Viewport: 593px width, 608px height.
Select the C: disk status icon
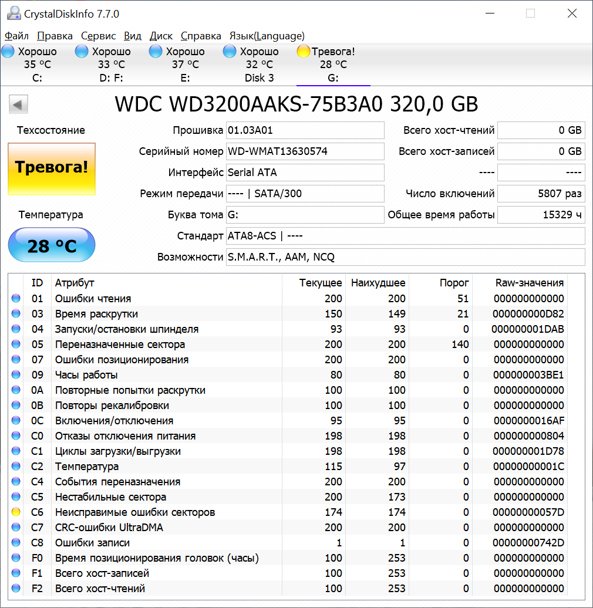coord(8,52)
